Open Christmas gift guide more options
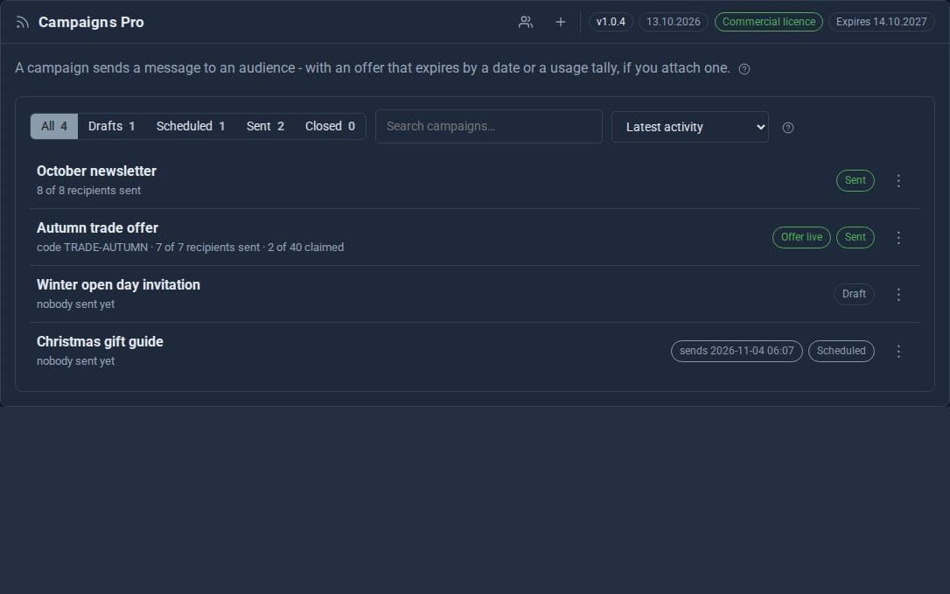Viewport: 950px width, 594px height. [898, 352]
